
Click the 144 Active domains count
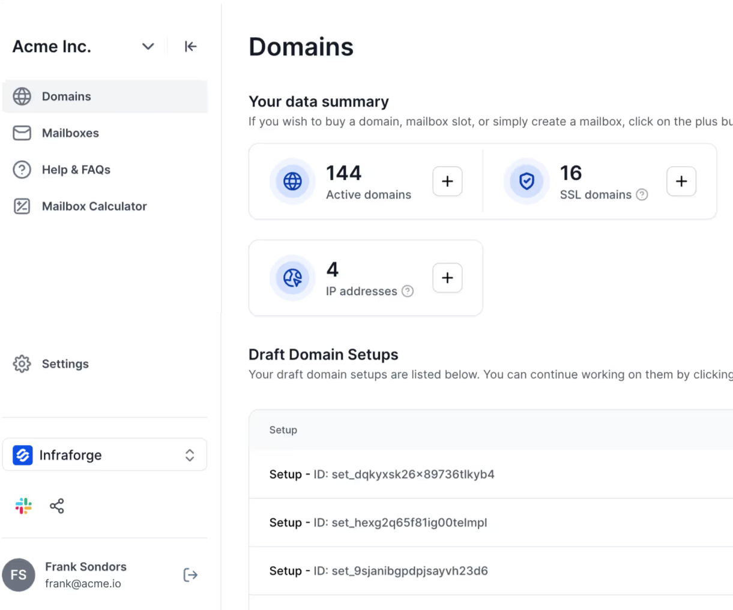click(344, 173)
